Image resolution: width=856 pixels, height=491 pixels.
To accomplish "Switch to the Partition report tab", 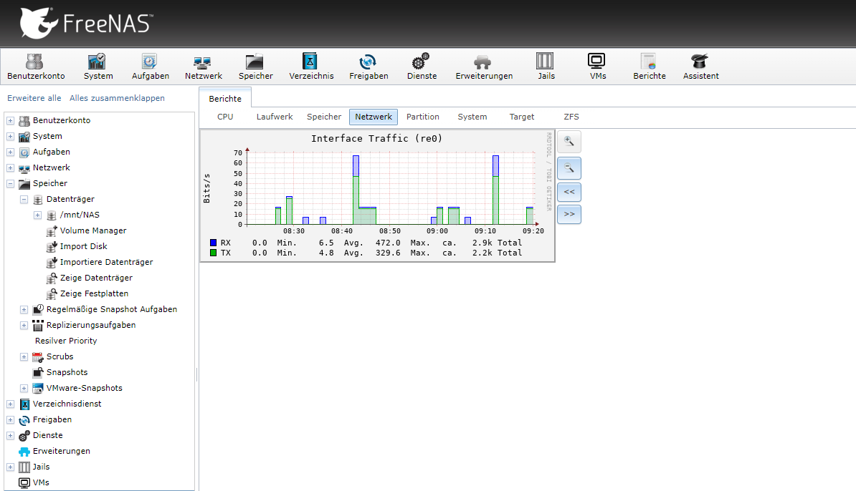I will coord(422,117).
